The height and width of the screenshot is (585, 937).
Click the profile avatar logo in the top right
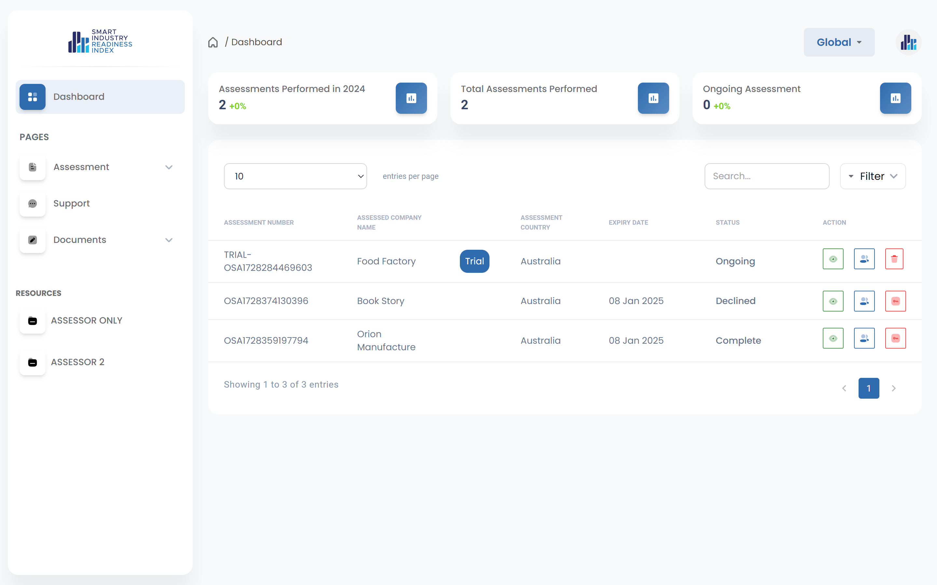point(908,42)
